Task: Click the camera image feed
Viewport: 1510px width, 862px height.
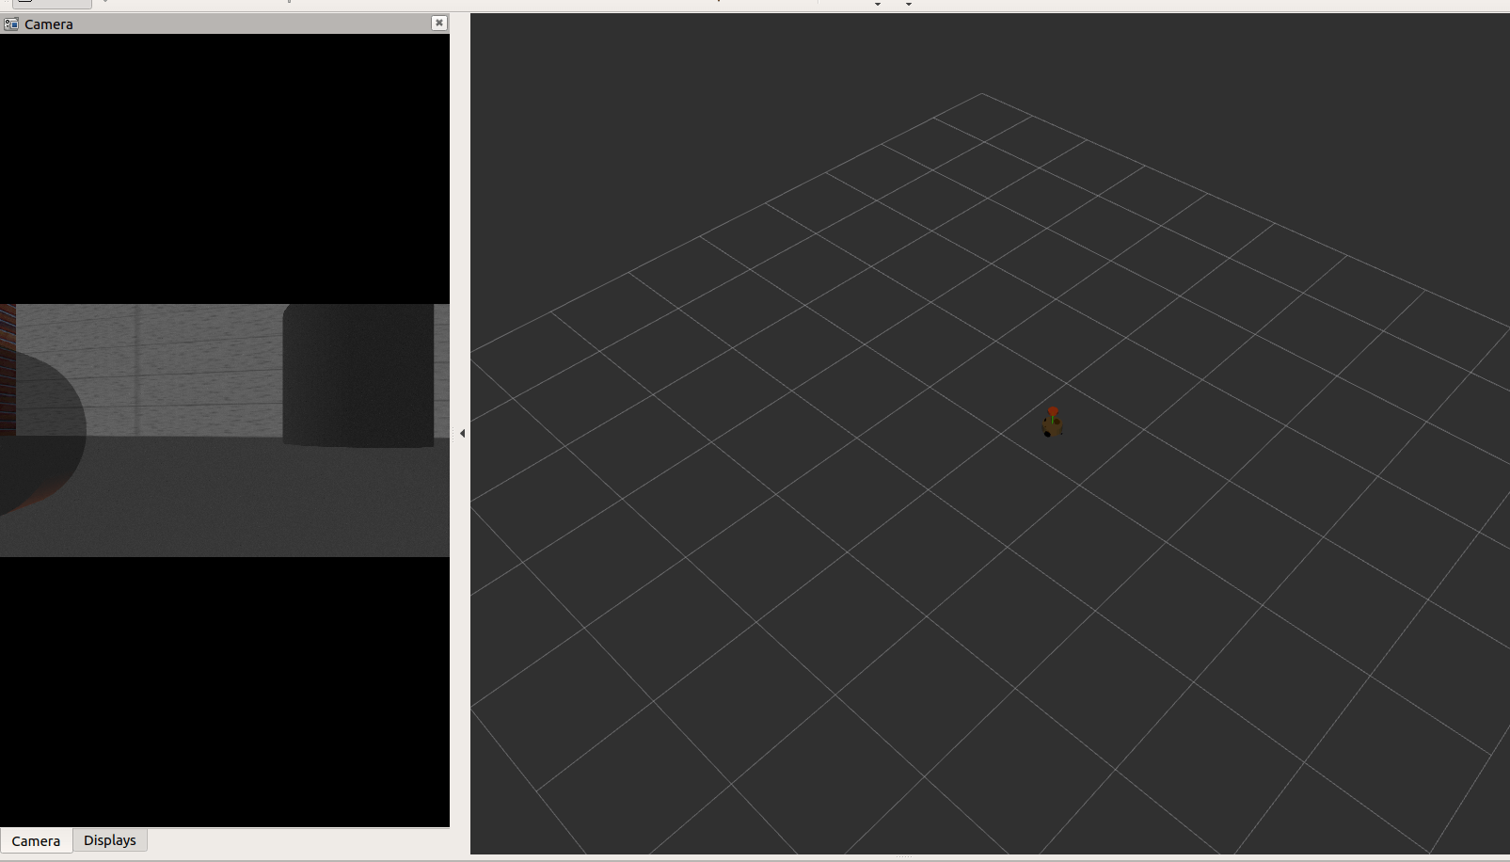Action: pos(225,430)
